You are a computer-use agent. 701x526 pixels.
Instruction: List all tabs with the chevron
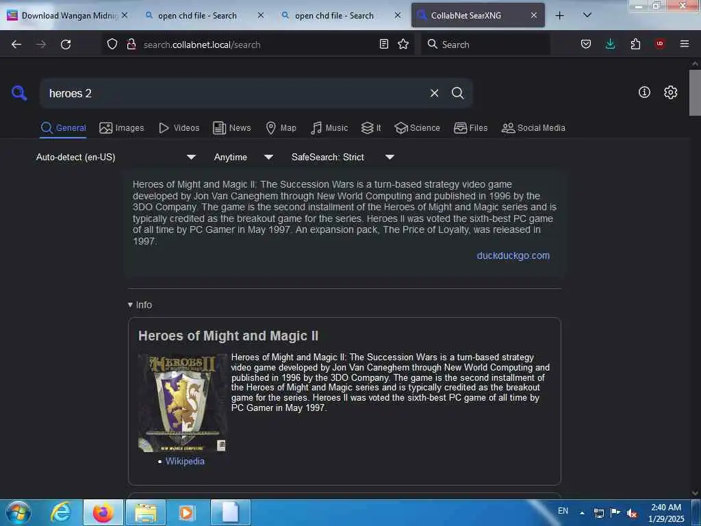point(587,15)
